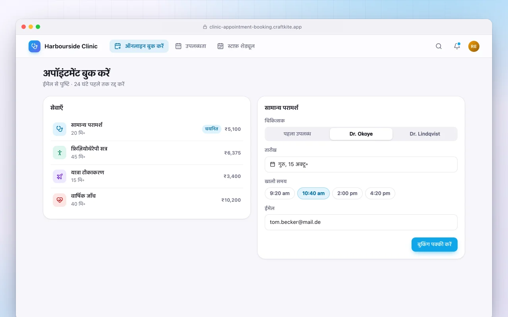
Task: Pick the 9:20 am time slot
Action: (280, 193)
